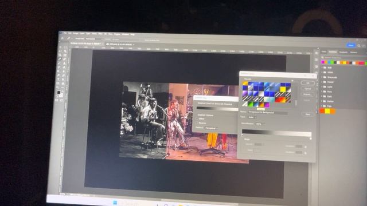Click the black foreground color swatch in toolbar
Image resolution: width=367 pixels, height=206 pixels.
coord(58,93)
